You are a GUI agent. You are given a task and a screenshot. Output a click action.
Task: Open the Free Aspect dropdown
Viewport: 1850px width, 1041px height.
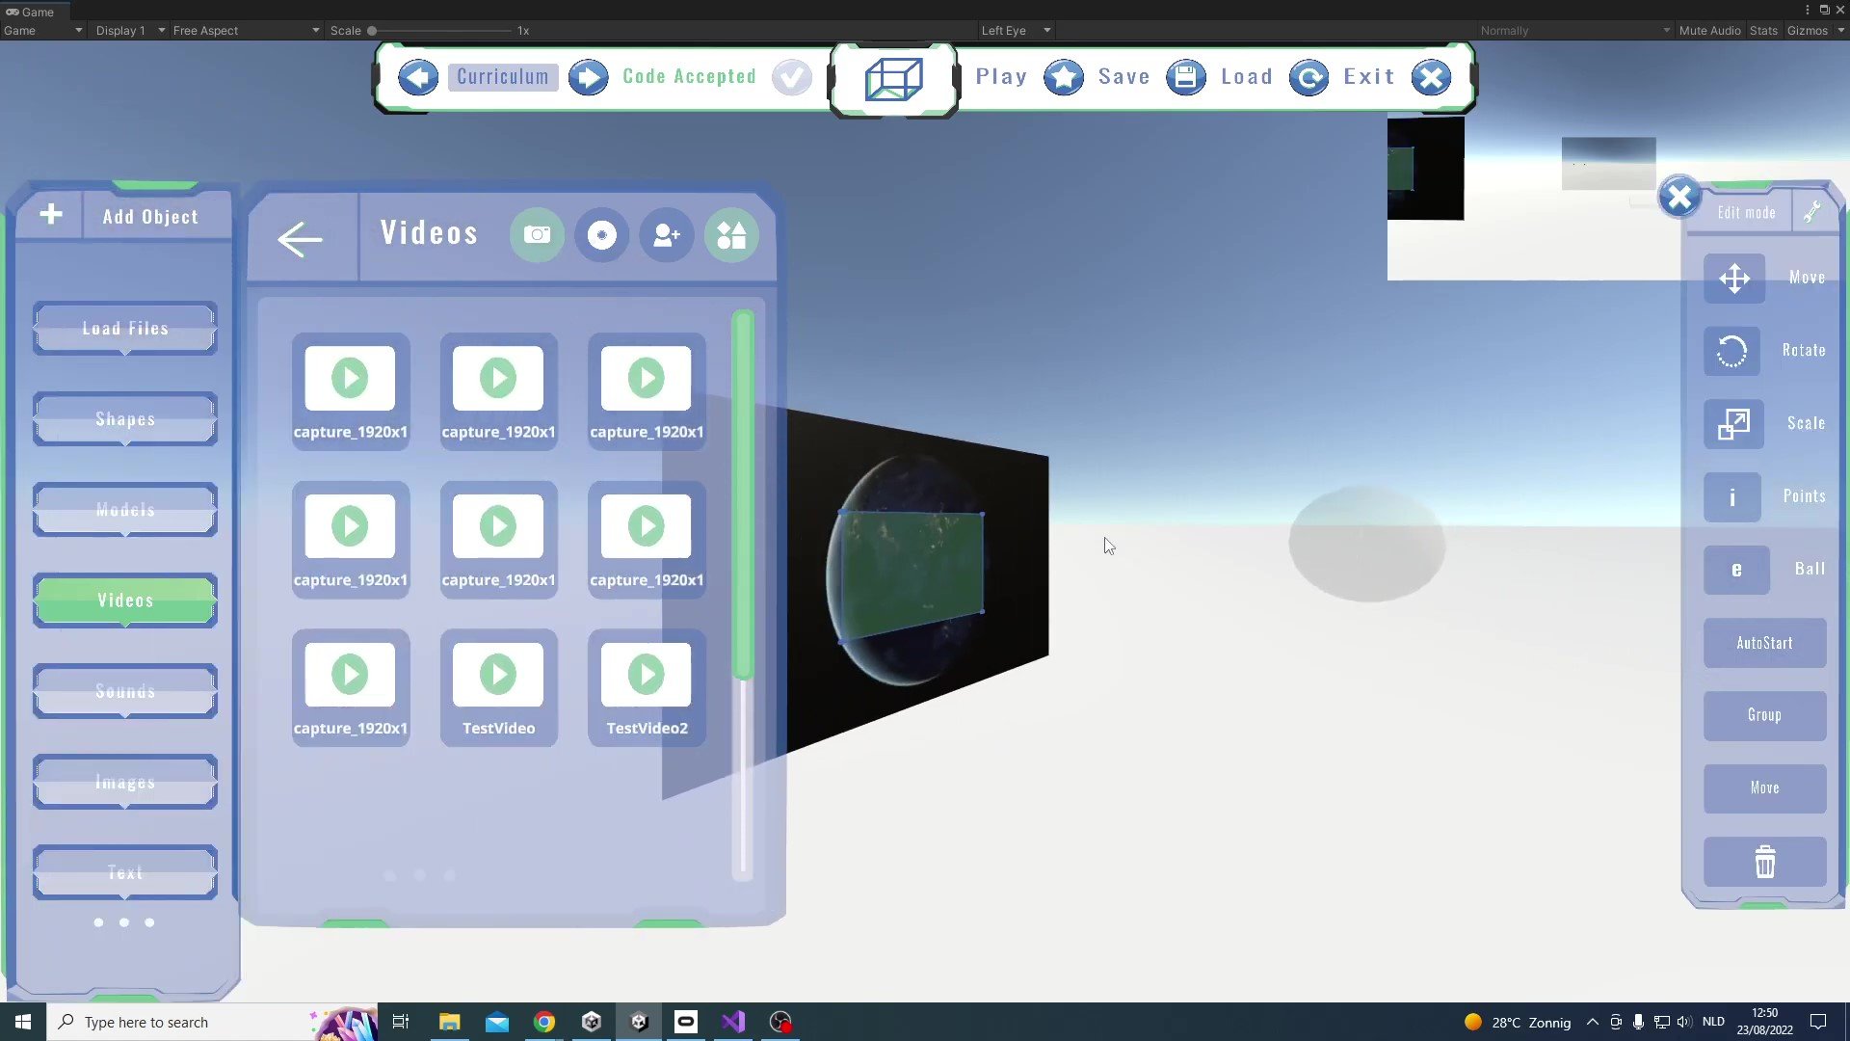click(246, 31)
